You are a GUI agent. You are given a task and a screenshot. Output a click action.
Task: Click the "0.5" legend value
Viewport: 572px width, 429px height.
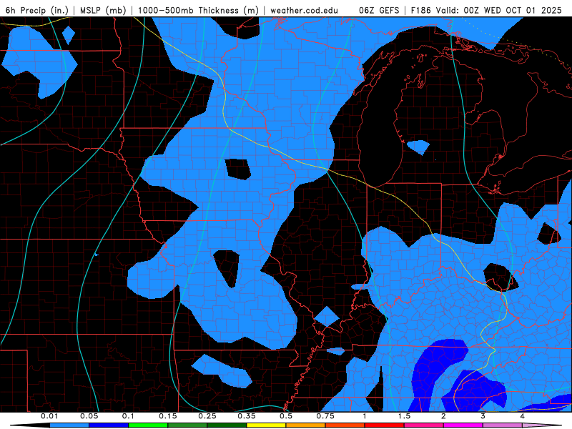pos(286,416)
